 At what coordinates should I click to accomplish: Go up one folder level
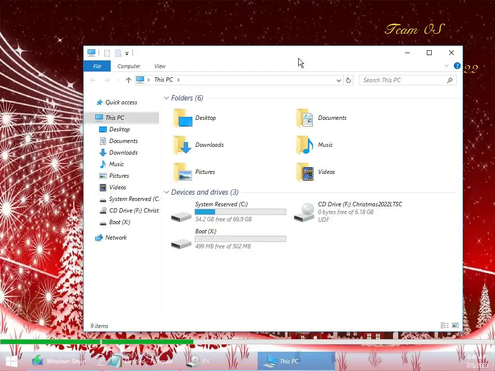coord(128,80)
